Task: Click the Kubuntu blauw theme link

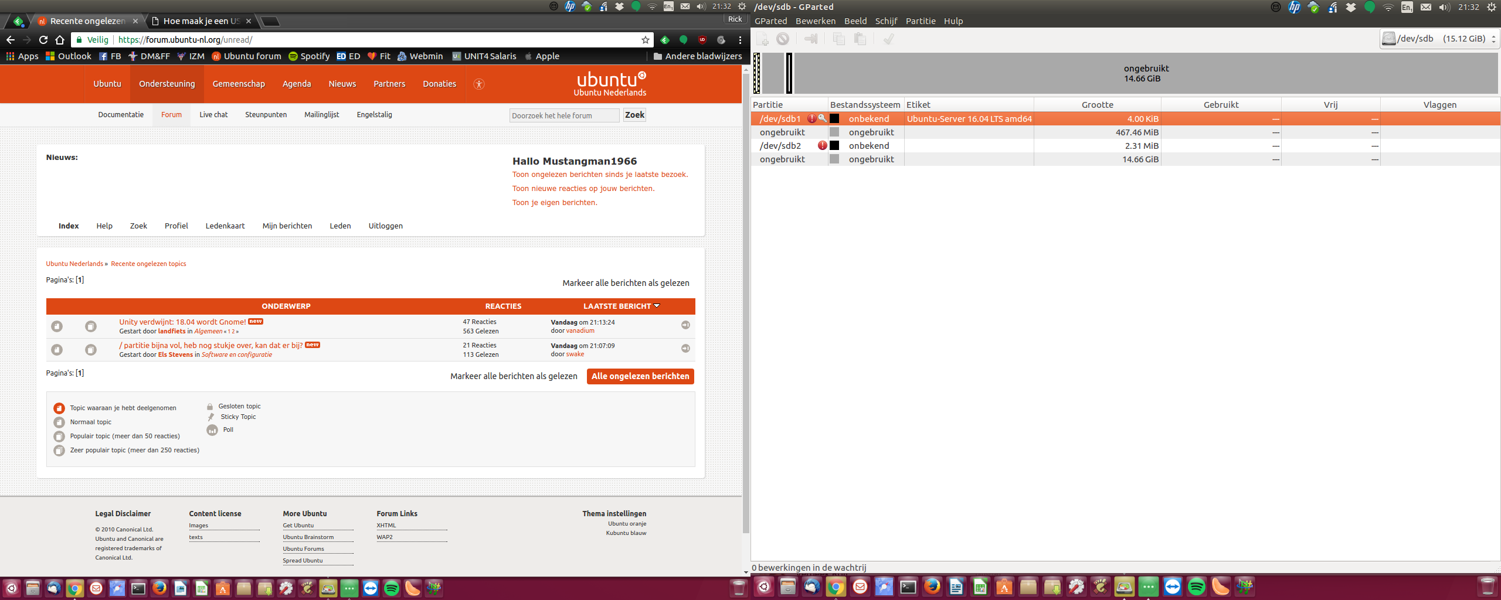Action: point(626,533)
